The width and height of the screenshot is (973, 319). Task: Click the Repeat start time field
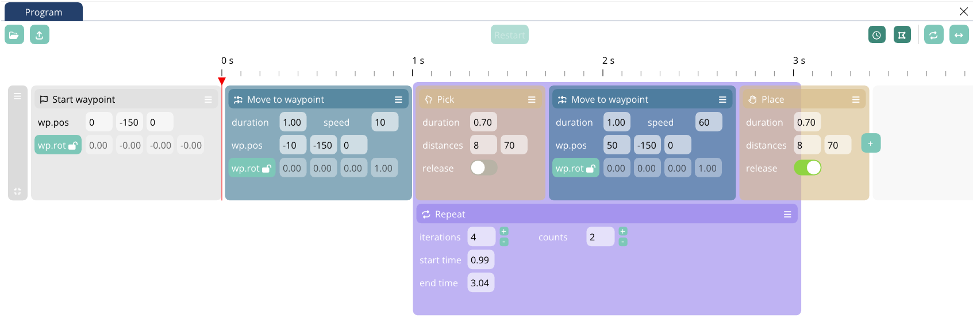coord(480,260)
